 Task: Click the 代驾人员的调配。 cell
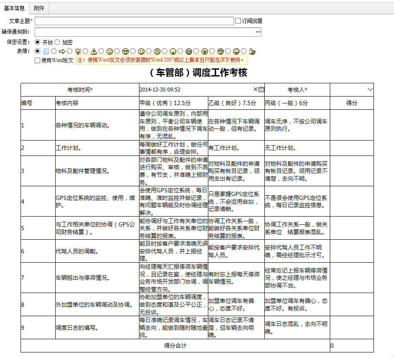coord(97,251)
